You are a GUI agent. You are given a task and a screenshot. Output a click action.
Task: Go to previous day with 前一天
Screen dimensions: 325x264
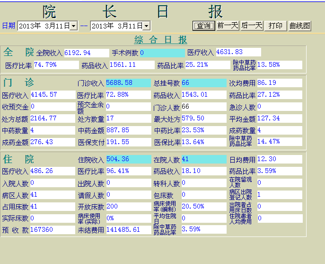click(228, 26)
